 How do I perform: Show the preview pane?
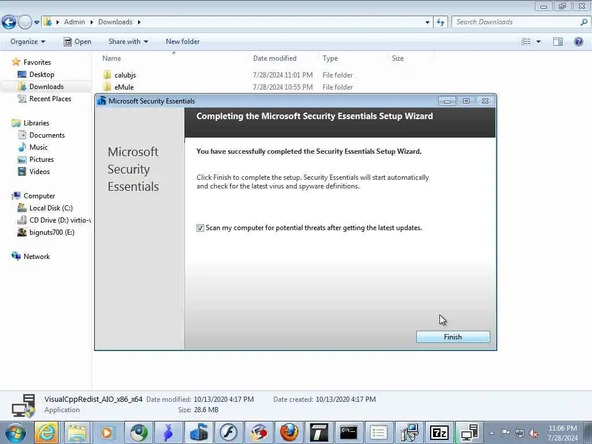click(558, 42)
